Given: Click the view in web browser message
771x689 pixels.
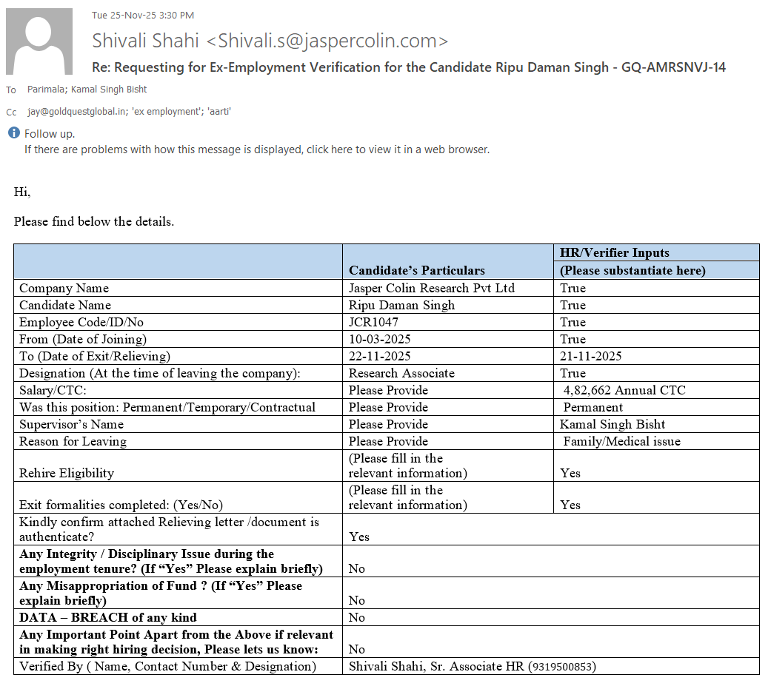Looking at the screenshot, I should coord(257,149).
